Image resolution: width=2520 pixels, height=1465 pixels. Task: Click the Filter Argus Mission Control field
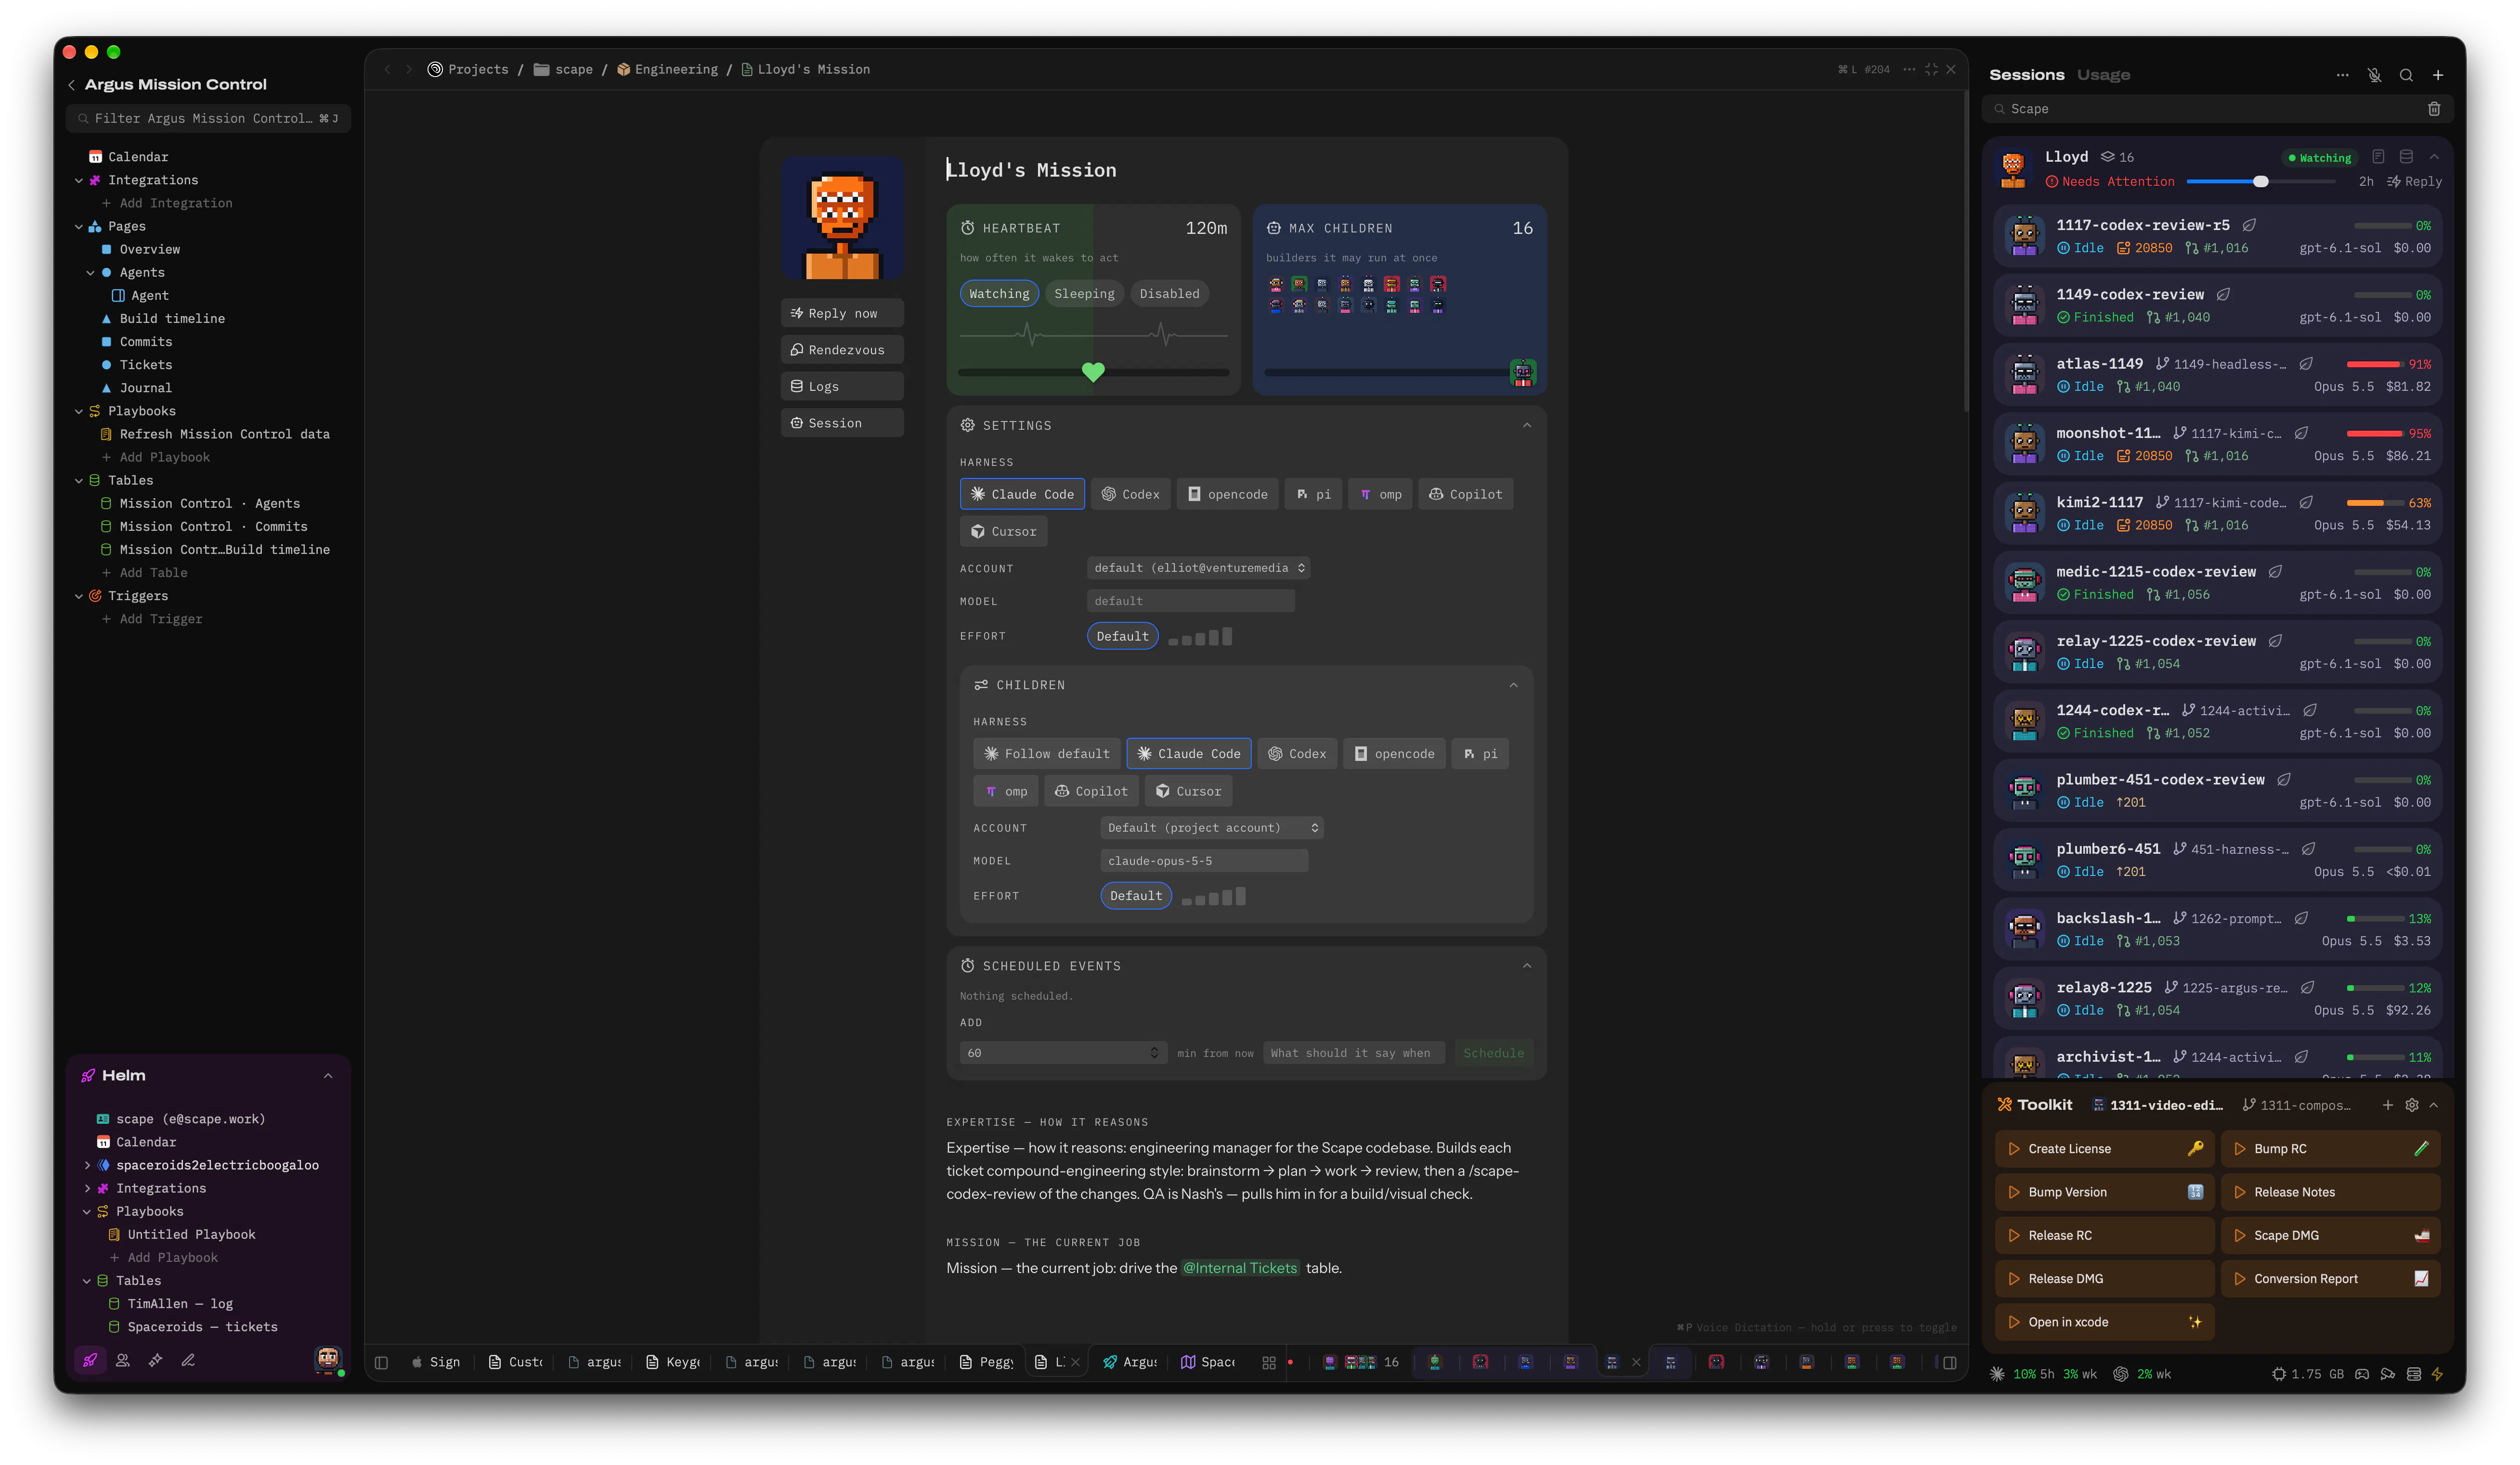tap(208, 119)
